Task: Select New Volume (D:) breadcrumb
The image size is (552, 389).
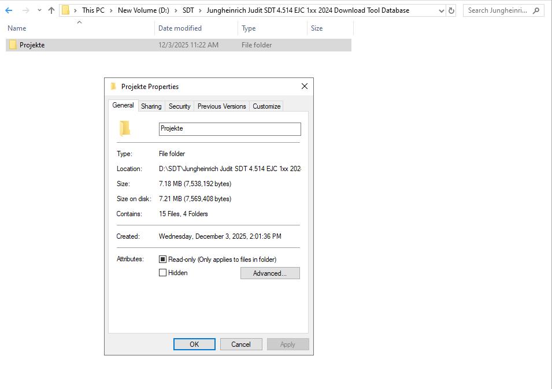Action: [x=143, y=10]
